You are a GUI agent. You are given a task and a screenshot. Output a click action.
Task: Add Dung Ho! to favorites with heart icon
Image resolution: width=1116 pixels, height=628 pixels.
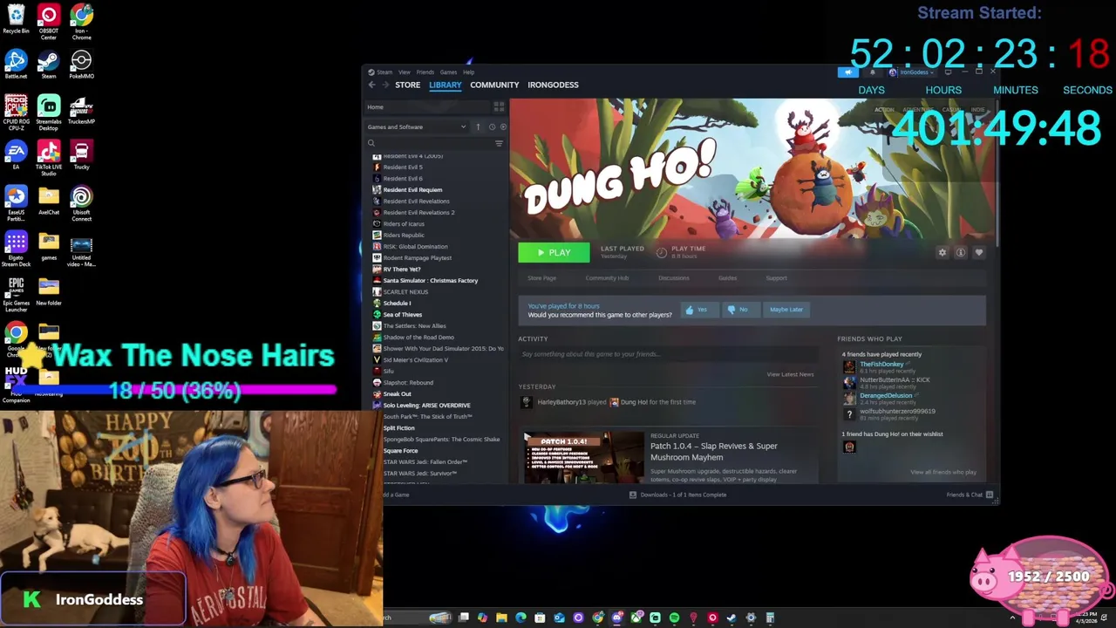(978, 252)
